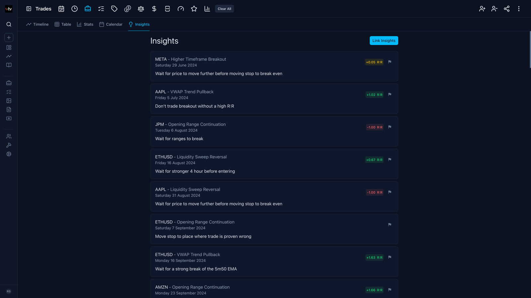
Task: Click the calendar date filter icon in toolbar
Action: pyautogui.click(x=61, y=9)
